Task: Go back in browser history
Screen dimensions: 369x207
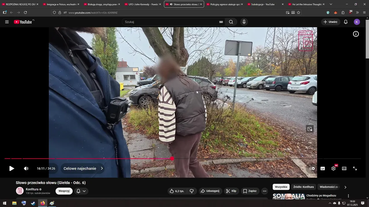Action: [12, 12]
